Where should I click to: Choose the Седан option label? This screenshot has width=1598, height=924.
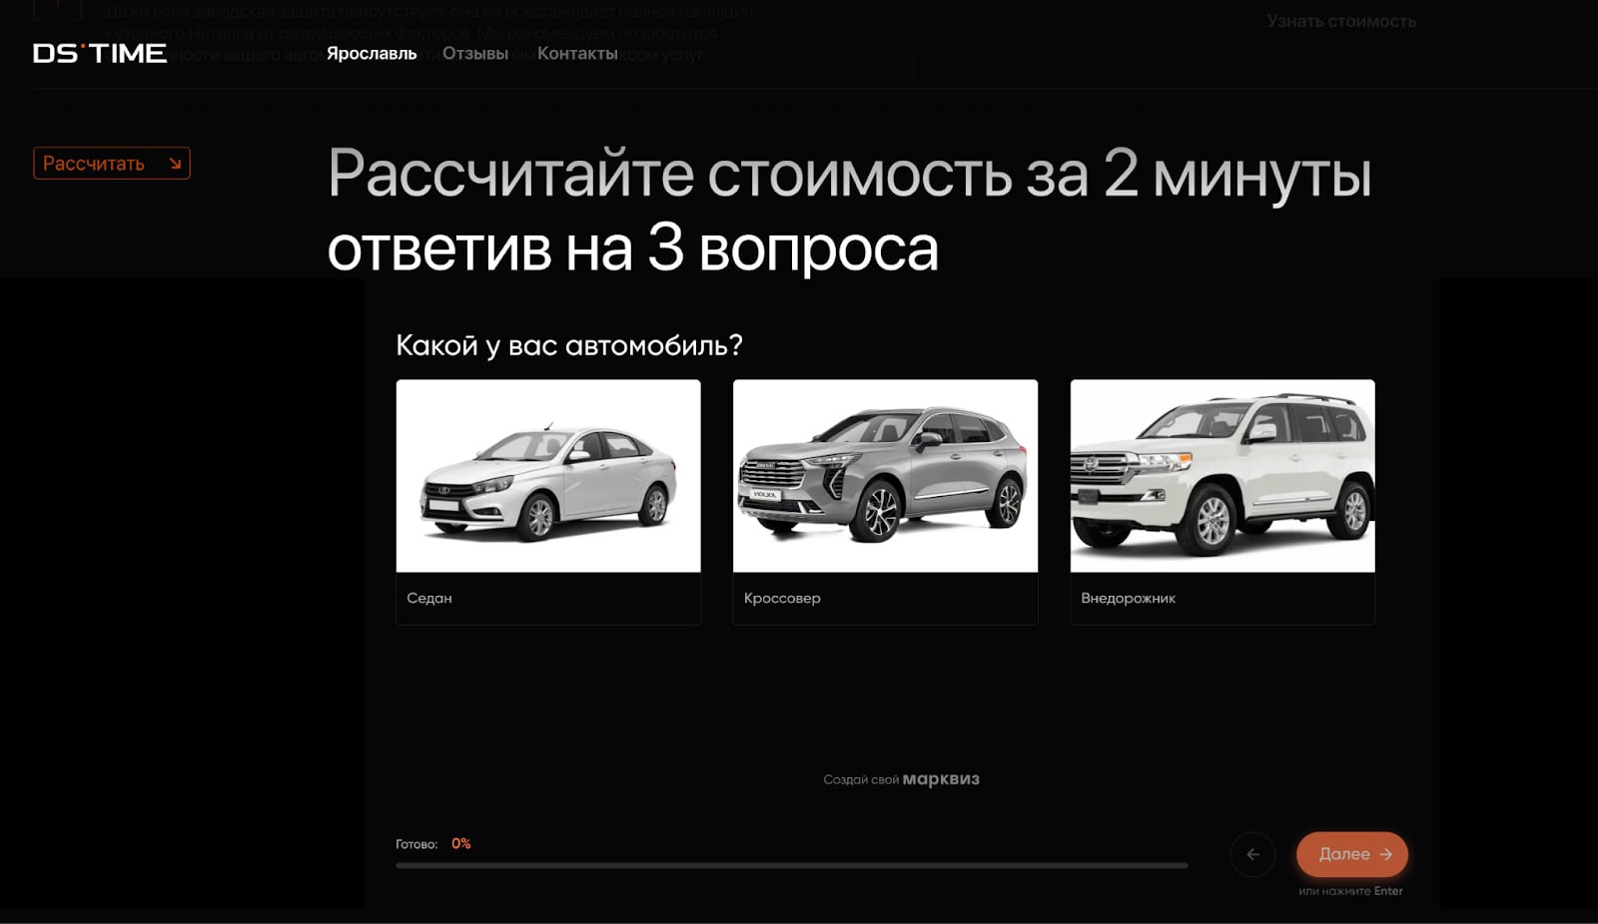point(429,598)
